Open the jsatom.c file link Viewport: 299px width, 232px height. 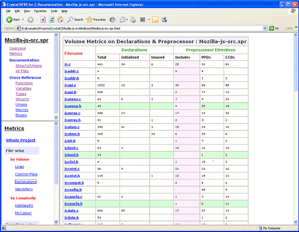(72, 127)
